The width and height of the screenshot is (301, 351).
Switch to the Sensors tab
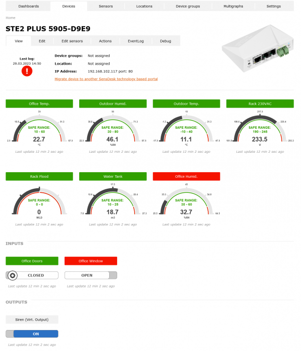106,7
